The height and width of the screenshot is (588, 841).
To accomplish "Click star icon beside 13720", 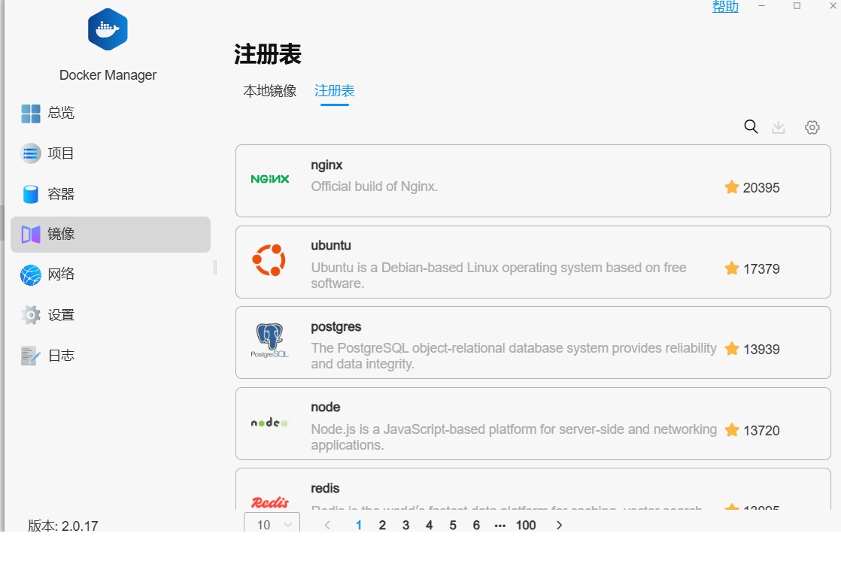I will (732, 430).
